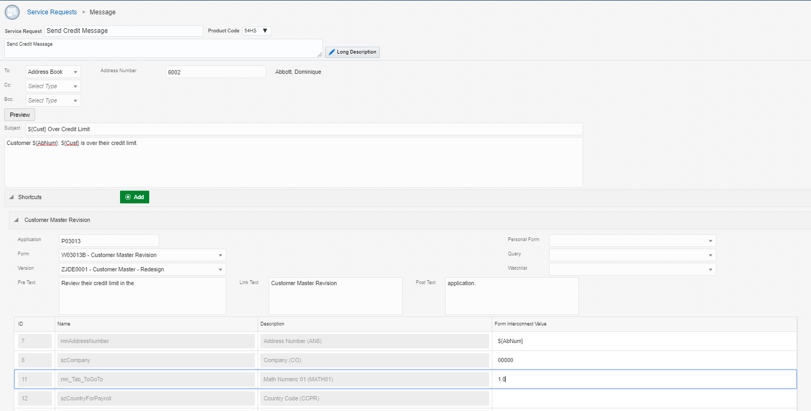Collapse the Shortcuts section triangle
This screenshot has width=811, height=411.
point(12,197)
